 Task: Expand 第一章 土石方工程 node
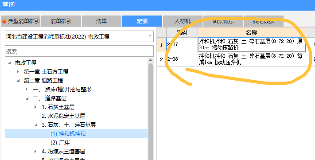[18, 71]
